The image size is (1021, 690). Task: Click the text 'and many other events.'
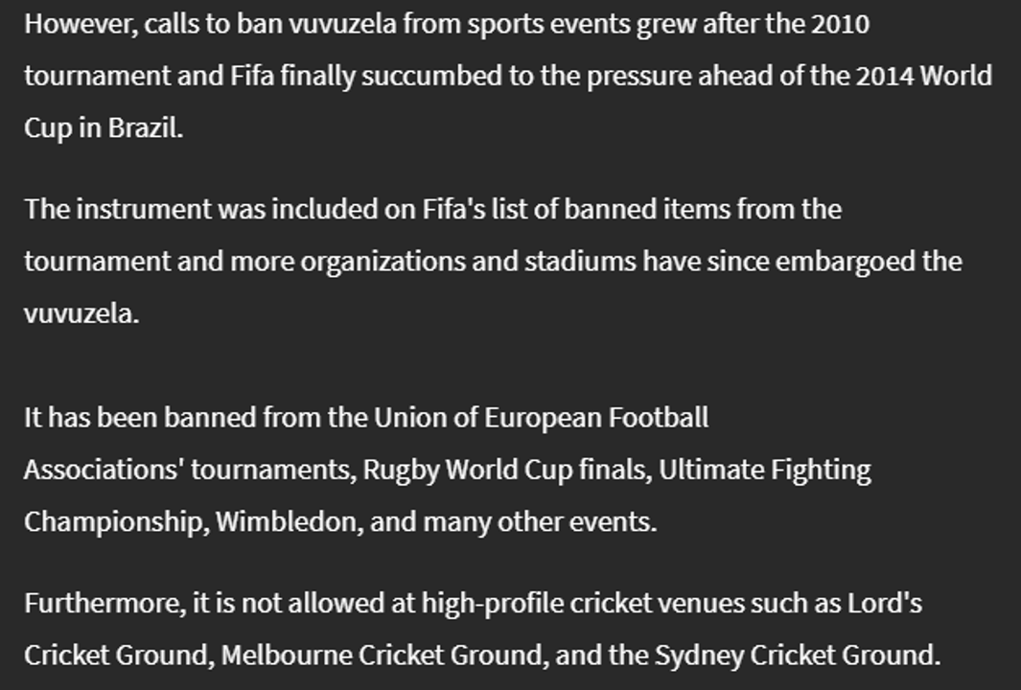(x=514, y=522)
